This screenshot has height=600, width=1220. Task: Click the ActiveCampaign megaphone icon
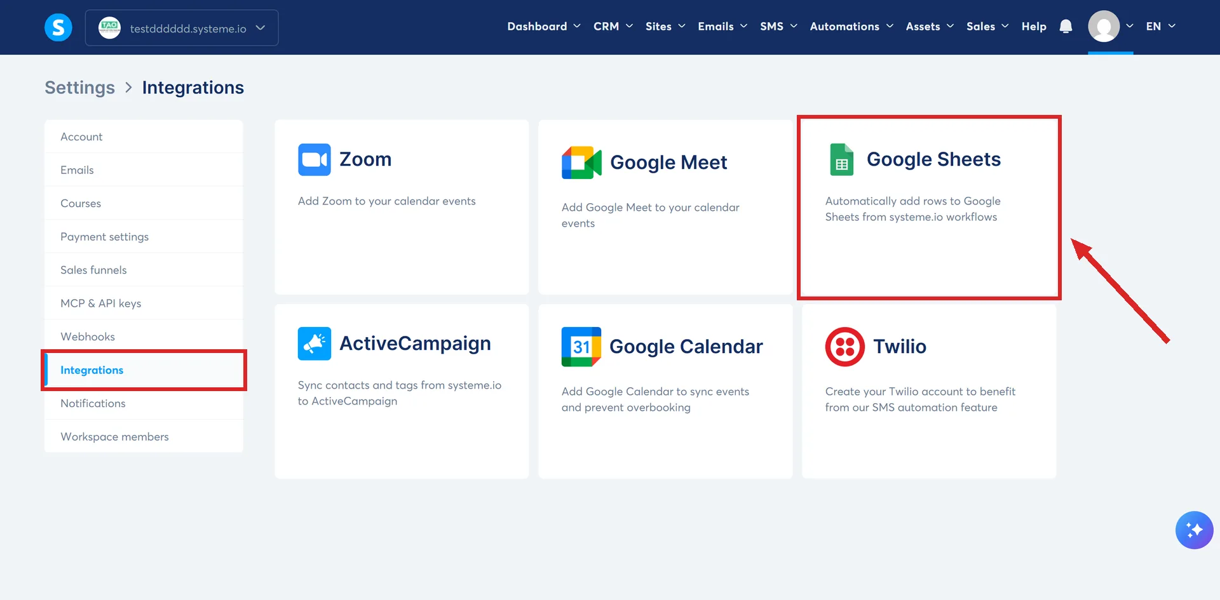pyautogui.click(x=315, y=343)
